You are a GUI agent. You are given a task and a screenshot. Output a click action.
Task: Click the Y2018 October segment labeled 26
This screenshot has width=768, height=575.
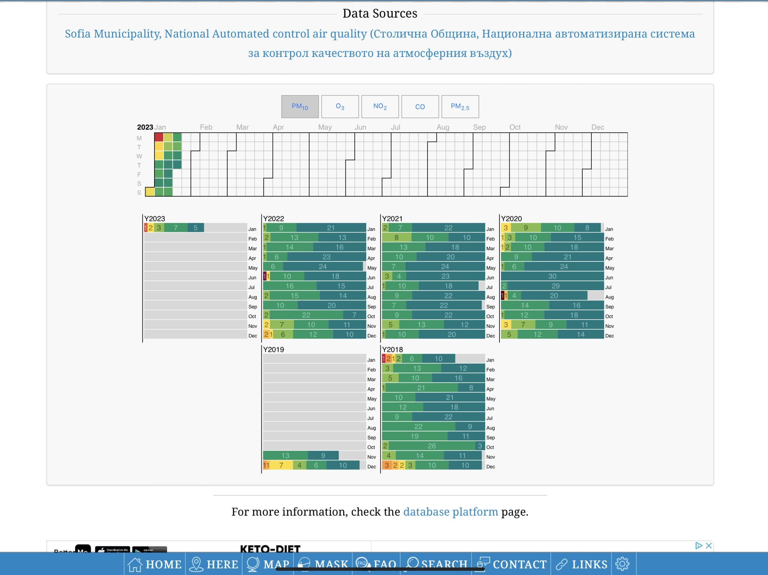click(432, 446)
